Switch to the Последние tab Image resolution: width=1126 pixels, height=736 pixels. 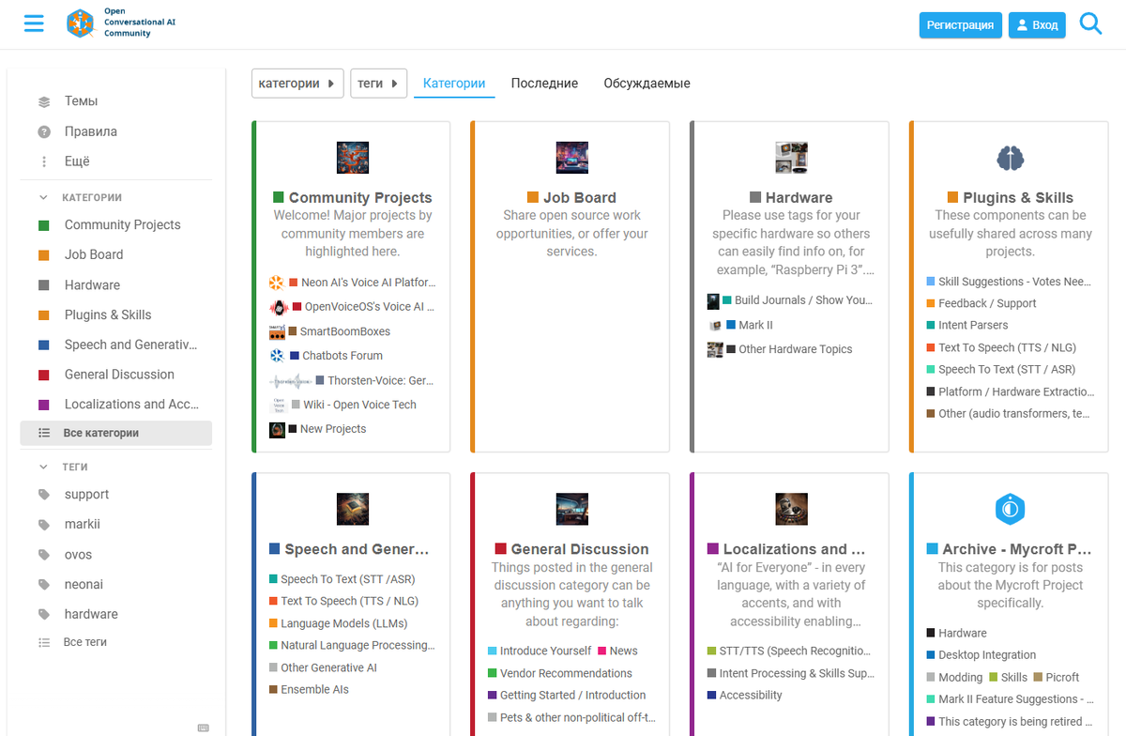(544, 84)
